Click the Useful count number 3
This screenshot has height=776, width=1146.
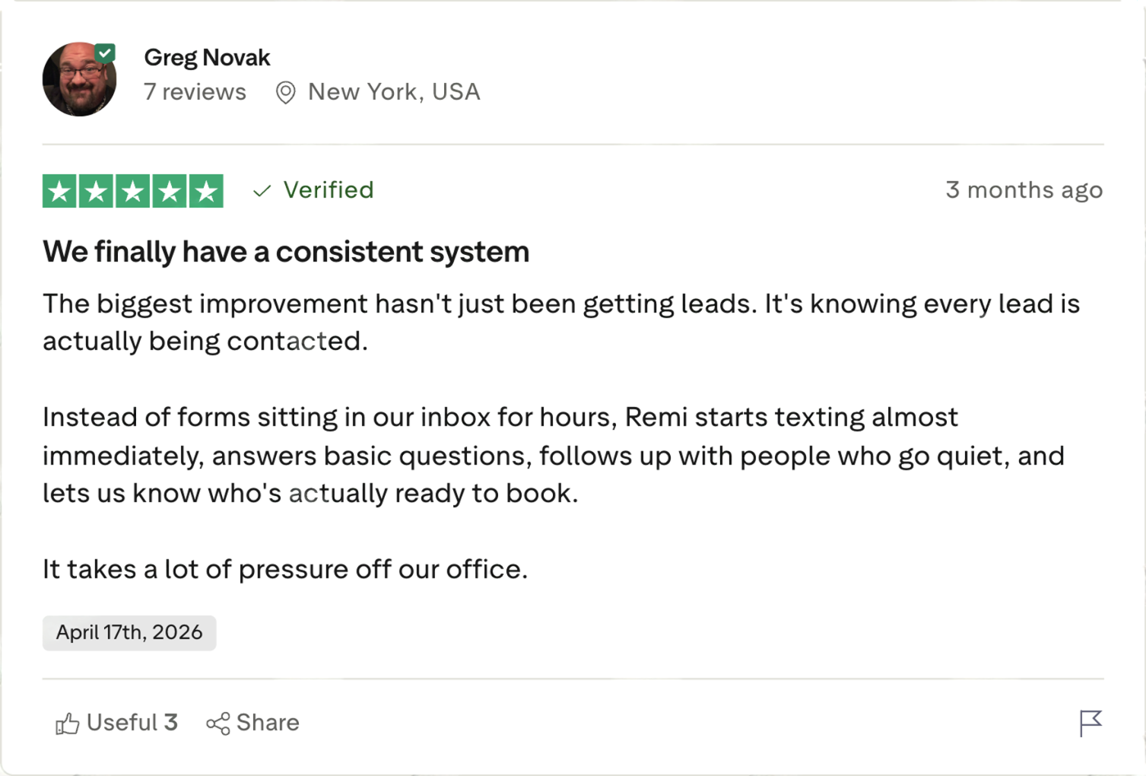171,723
